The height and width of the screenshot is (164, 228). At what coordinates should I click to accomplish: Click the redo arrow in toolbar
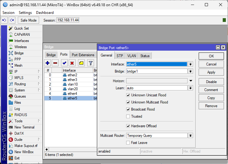12,20
